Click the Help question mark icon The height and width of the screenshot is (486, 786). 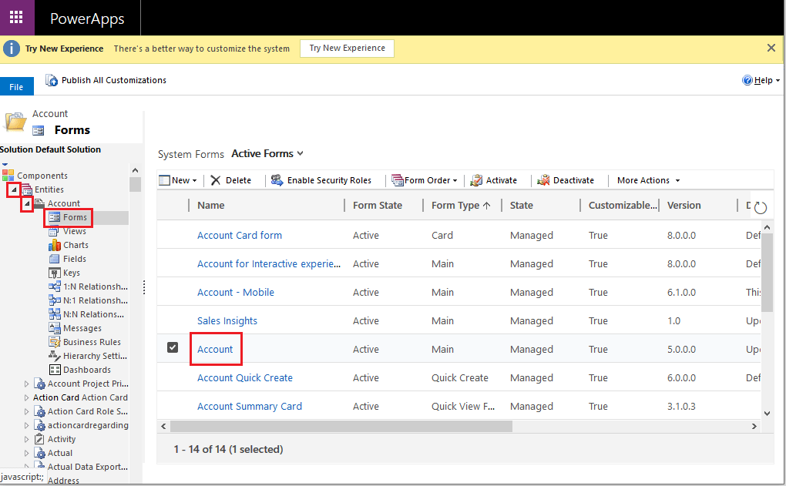tap(747, 80)
